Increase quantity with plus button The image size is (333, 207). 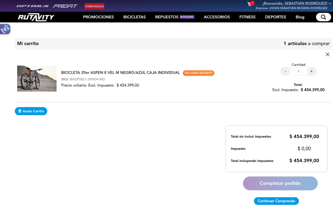[x=311, y=71]
